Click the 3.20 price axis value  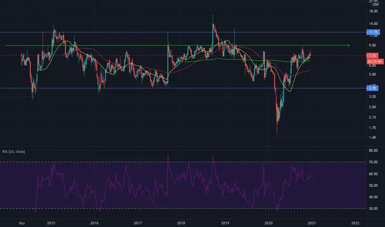pyautogui.click(x=373, y=97)
